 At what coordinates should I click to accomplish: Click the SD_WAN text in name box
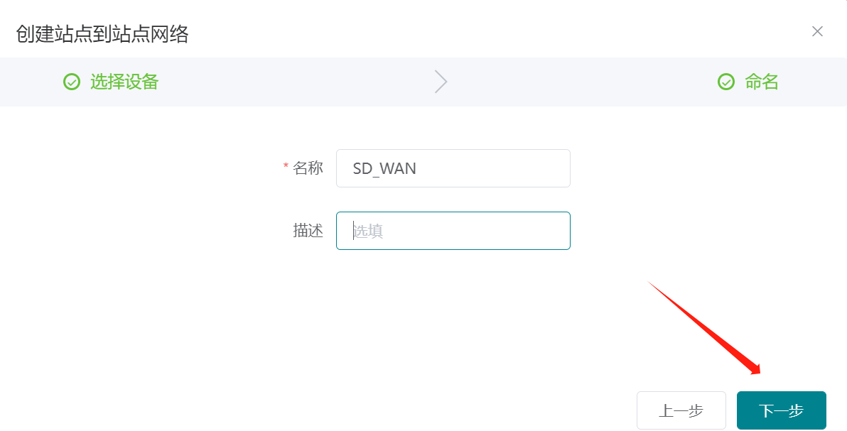click(384, 169)
